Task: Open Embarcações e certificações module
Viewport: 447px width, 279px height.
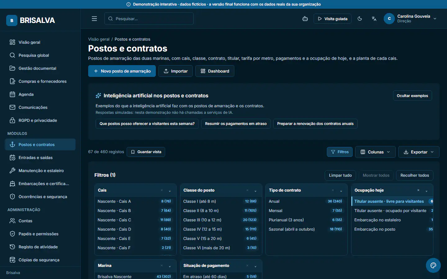Action: (40, 184)
